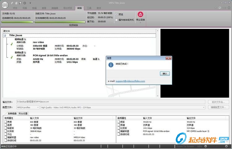The image size is (232, 149).
Task: Click the green checkmark beside audio track 1
Action: [x=12, y=57]
